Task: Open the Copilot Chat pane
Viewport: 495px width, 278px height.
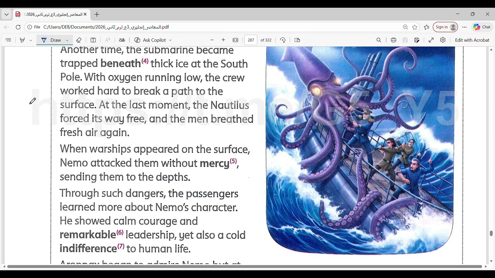Action: tap(482, 27)
